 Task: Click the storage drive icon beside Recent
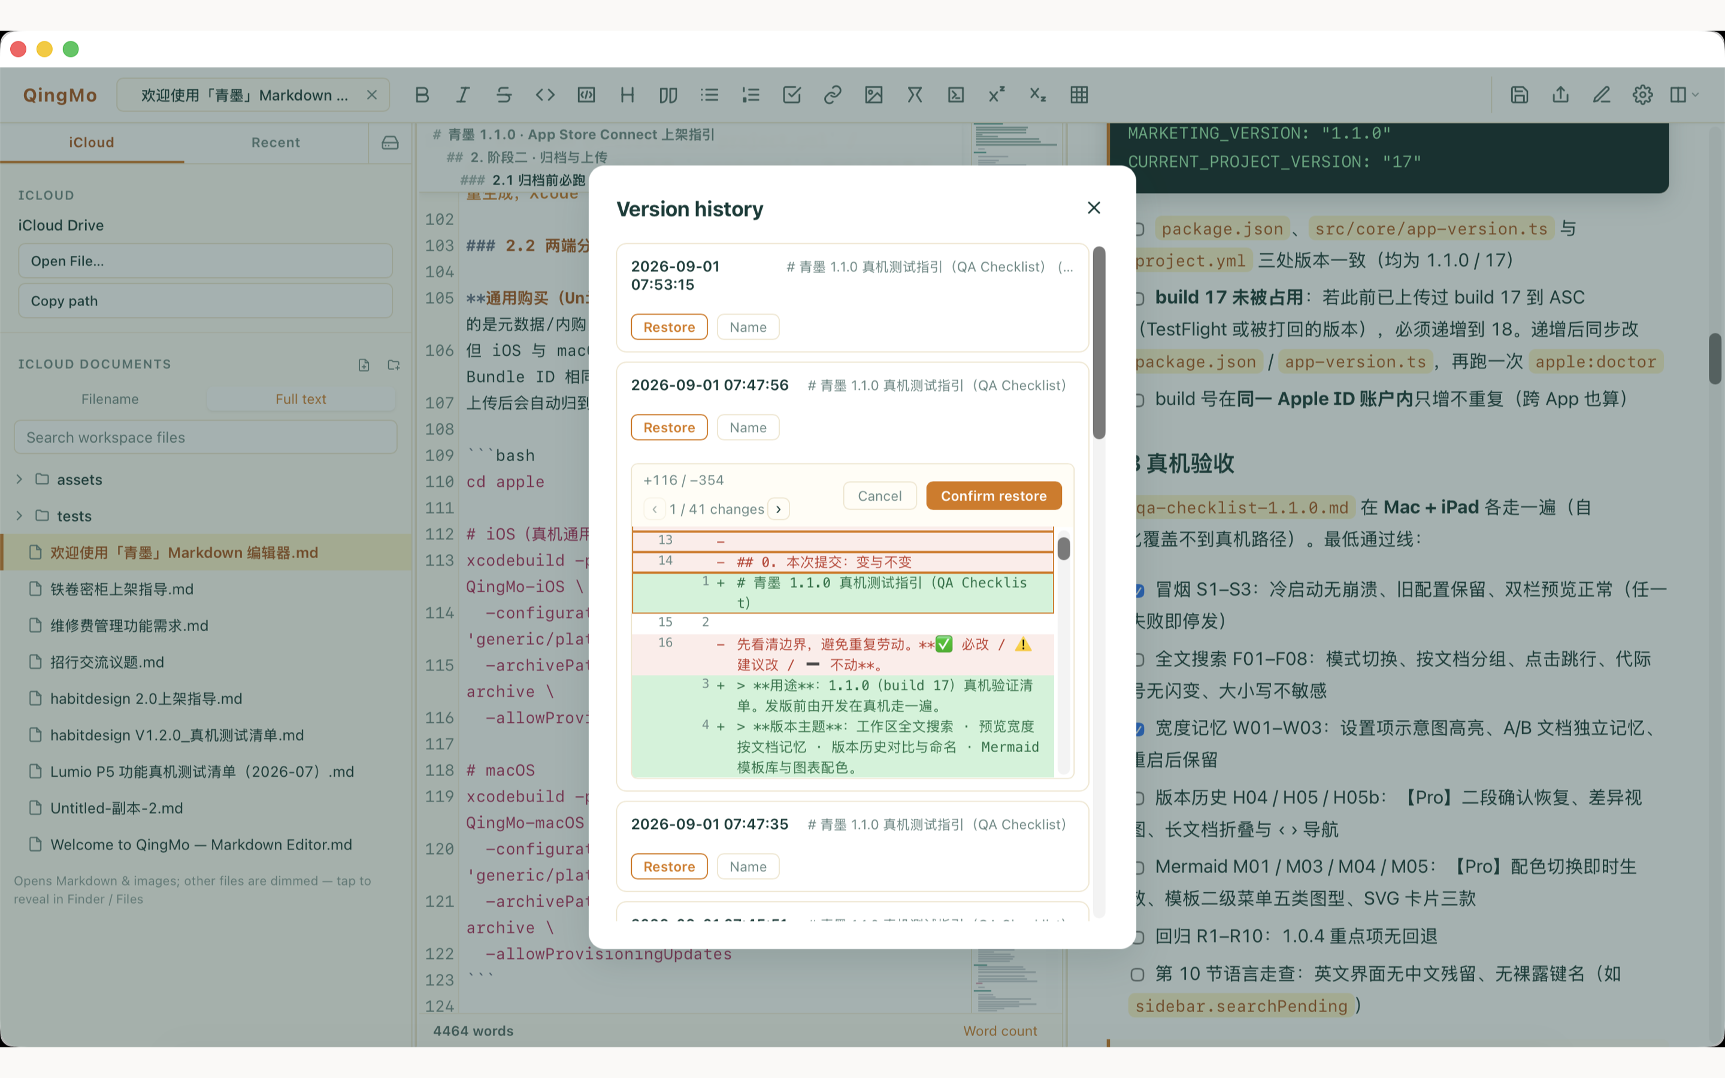click(x=390, y=143)
